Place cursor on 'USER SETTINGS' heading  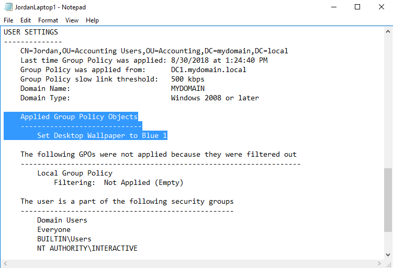(x=31, y=32)
